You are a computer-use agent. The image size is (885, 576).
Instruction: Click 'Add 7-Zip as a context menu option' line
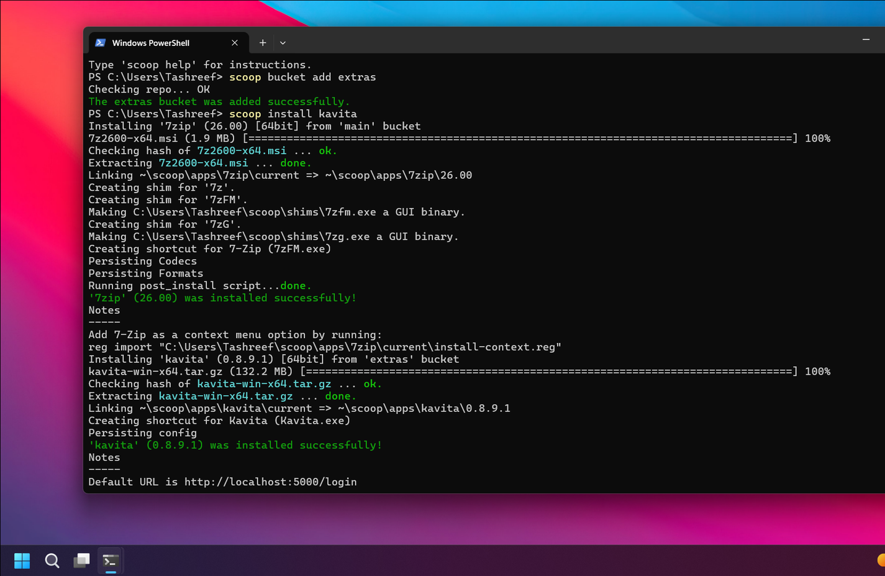(x=235, y=335)
